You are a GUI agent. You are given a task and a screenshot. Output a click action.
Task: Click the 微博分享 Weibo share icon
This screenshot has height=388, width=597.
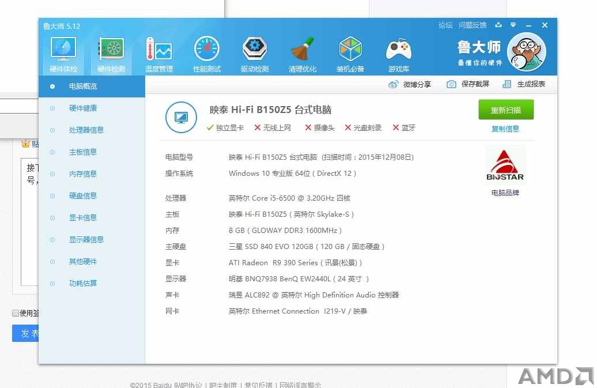pyautogui.click(x=394, y=84)
